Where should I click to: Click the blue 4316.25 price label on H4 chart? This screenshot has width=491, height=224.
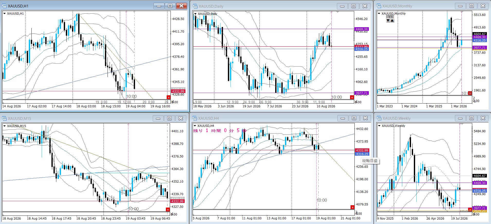point(362,154)
